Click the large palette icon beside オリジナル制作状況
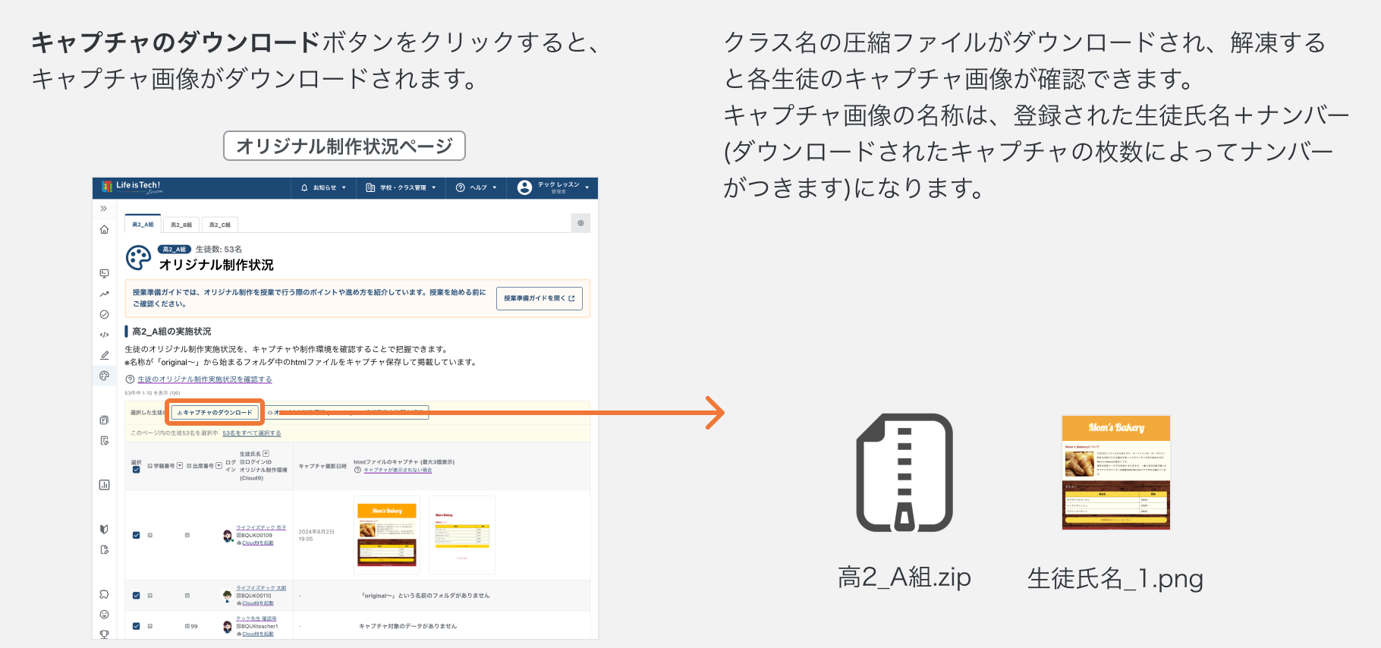1381x648 pixels. pyautogui.click(x=138, y=258)
